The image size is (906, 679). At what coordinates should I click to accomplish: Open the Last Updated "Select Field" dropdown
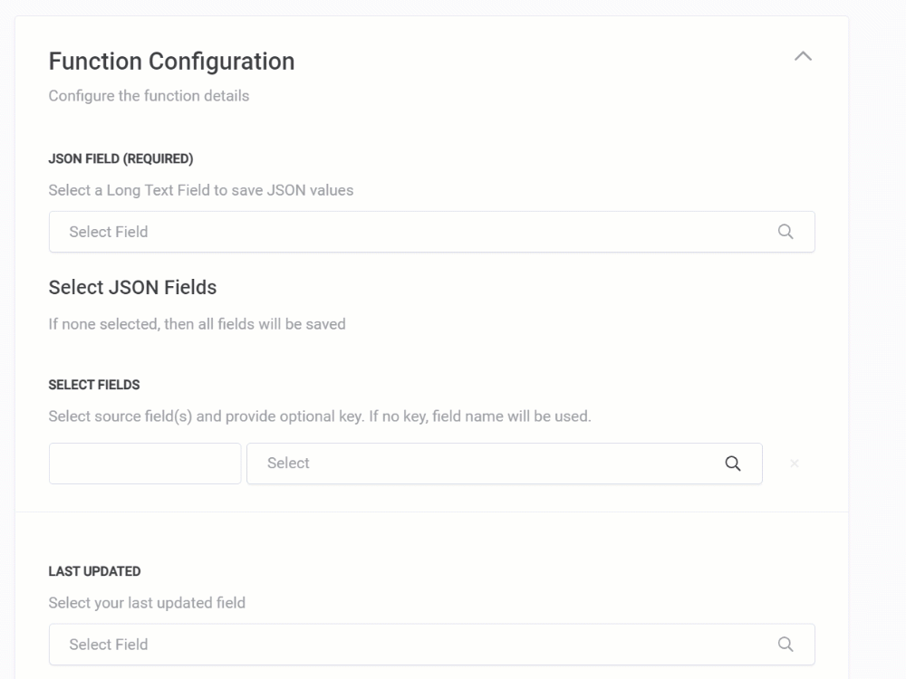[x=408, y=645]
